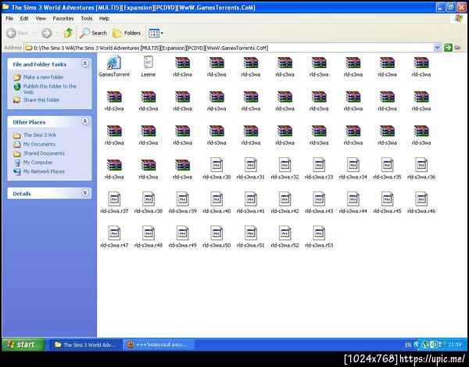Screen dimensions: 469x367
Task: Open the Help menu
Action: (x=104, y=19)
